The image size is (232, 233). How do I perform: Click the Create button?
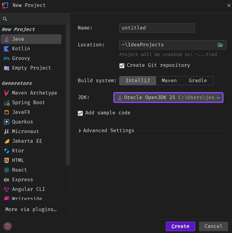coord(180,226)
